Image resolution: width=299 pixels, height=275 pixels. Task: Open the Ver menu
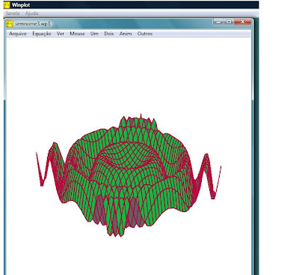61,34
